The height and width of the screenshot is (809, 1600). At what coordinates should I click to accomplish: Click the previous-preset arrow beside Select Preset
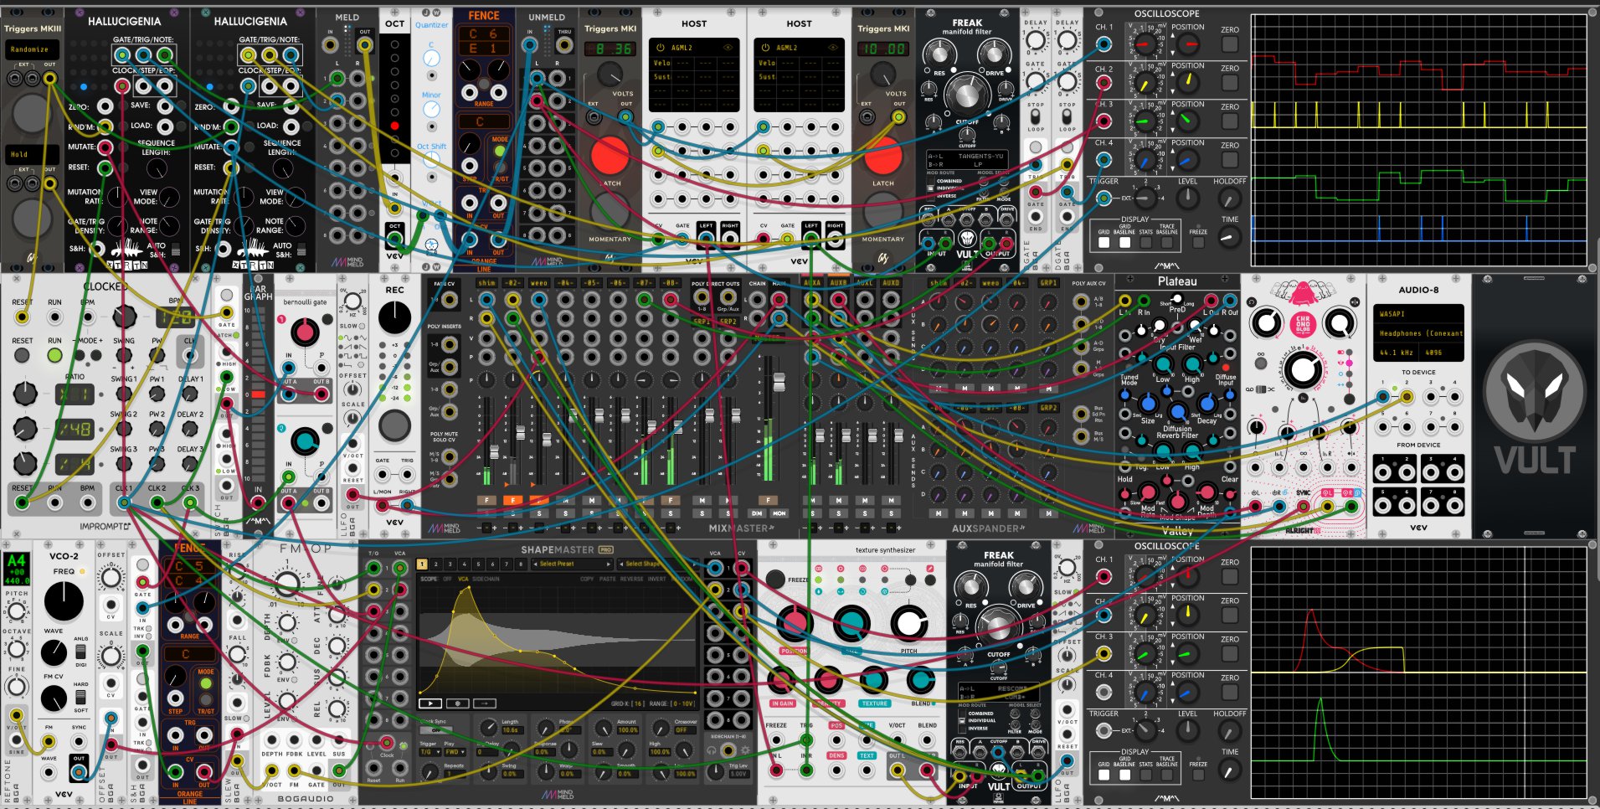[x=534, y=564]
